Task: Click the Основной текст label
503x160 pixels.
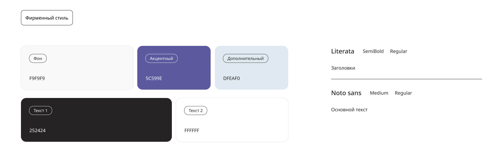Action: pos(349,110)
